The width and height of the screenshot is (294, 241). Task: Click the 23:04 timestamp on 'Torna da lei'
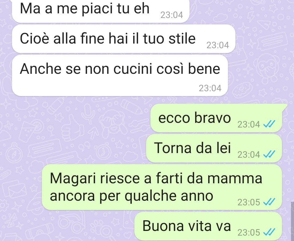click(249, 155)
